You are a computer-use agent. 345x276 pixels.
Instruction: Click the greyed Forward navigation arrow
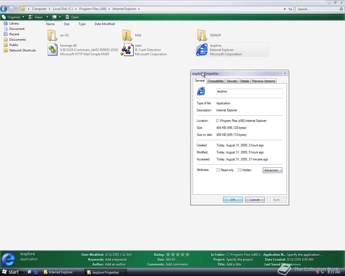[11, 9]
